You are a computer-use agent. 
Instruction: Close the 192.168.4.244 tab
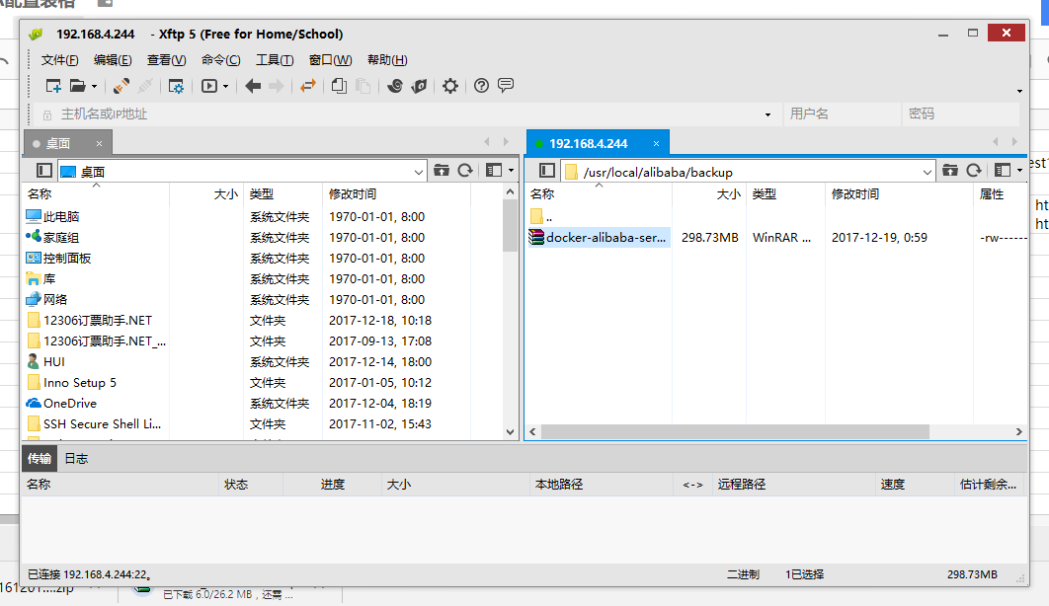coord(656,143)
